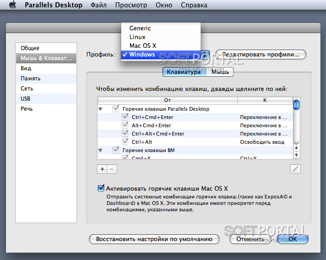Select USB in the sidebar
The height and width of the screenshot is (260, 326).
(x=46, y=99)
